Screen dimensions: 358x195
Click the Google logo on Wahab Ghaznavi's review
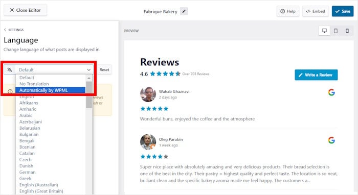(x=331, y=92)
